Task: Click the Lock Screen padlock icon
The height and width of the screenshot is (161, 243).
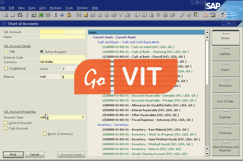Action: tap(69, 15)
